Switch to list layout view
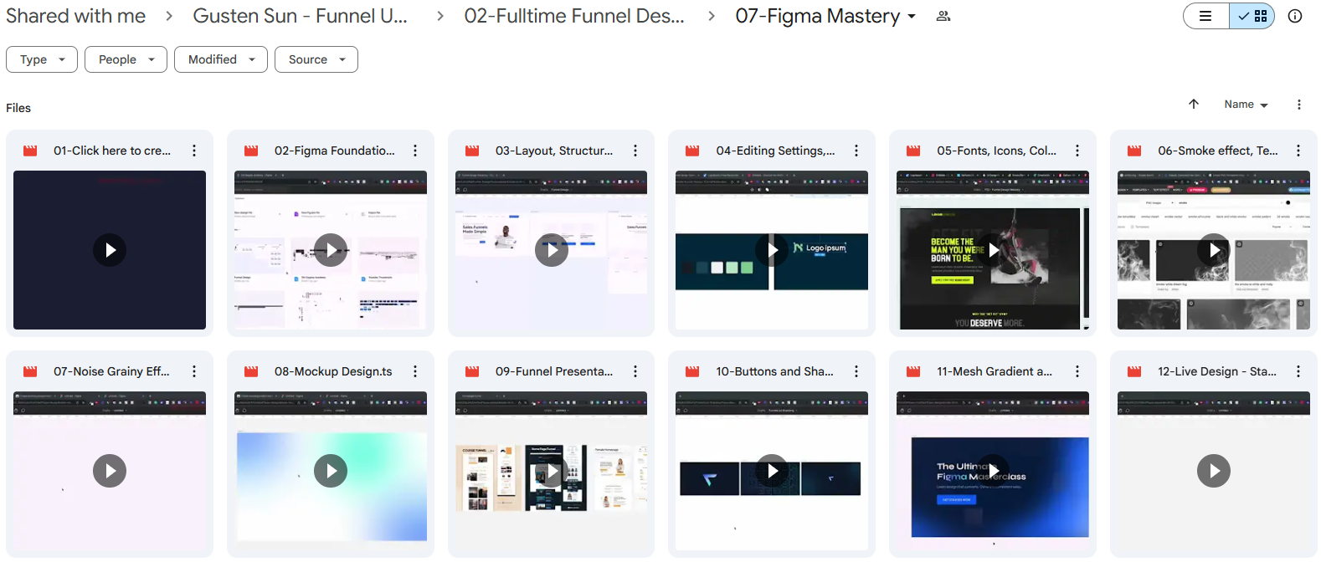 coord(1206,16)
